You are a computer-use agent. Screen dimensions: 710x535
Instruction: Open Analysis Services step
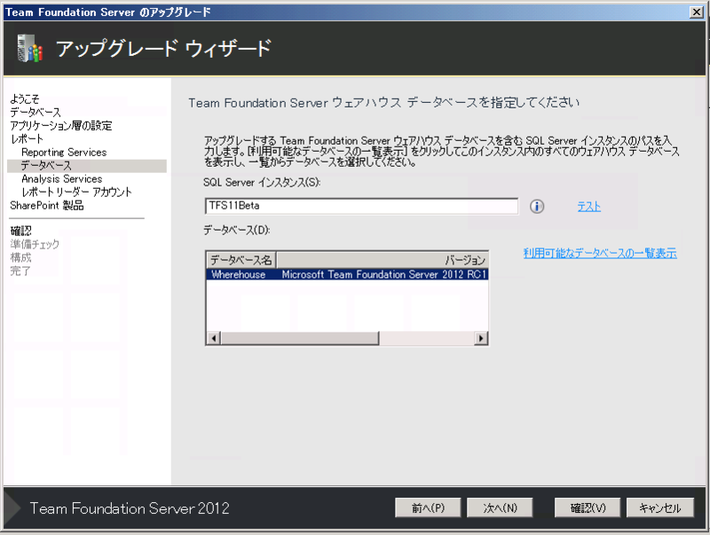pos(61,179)
